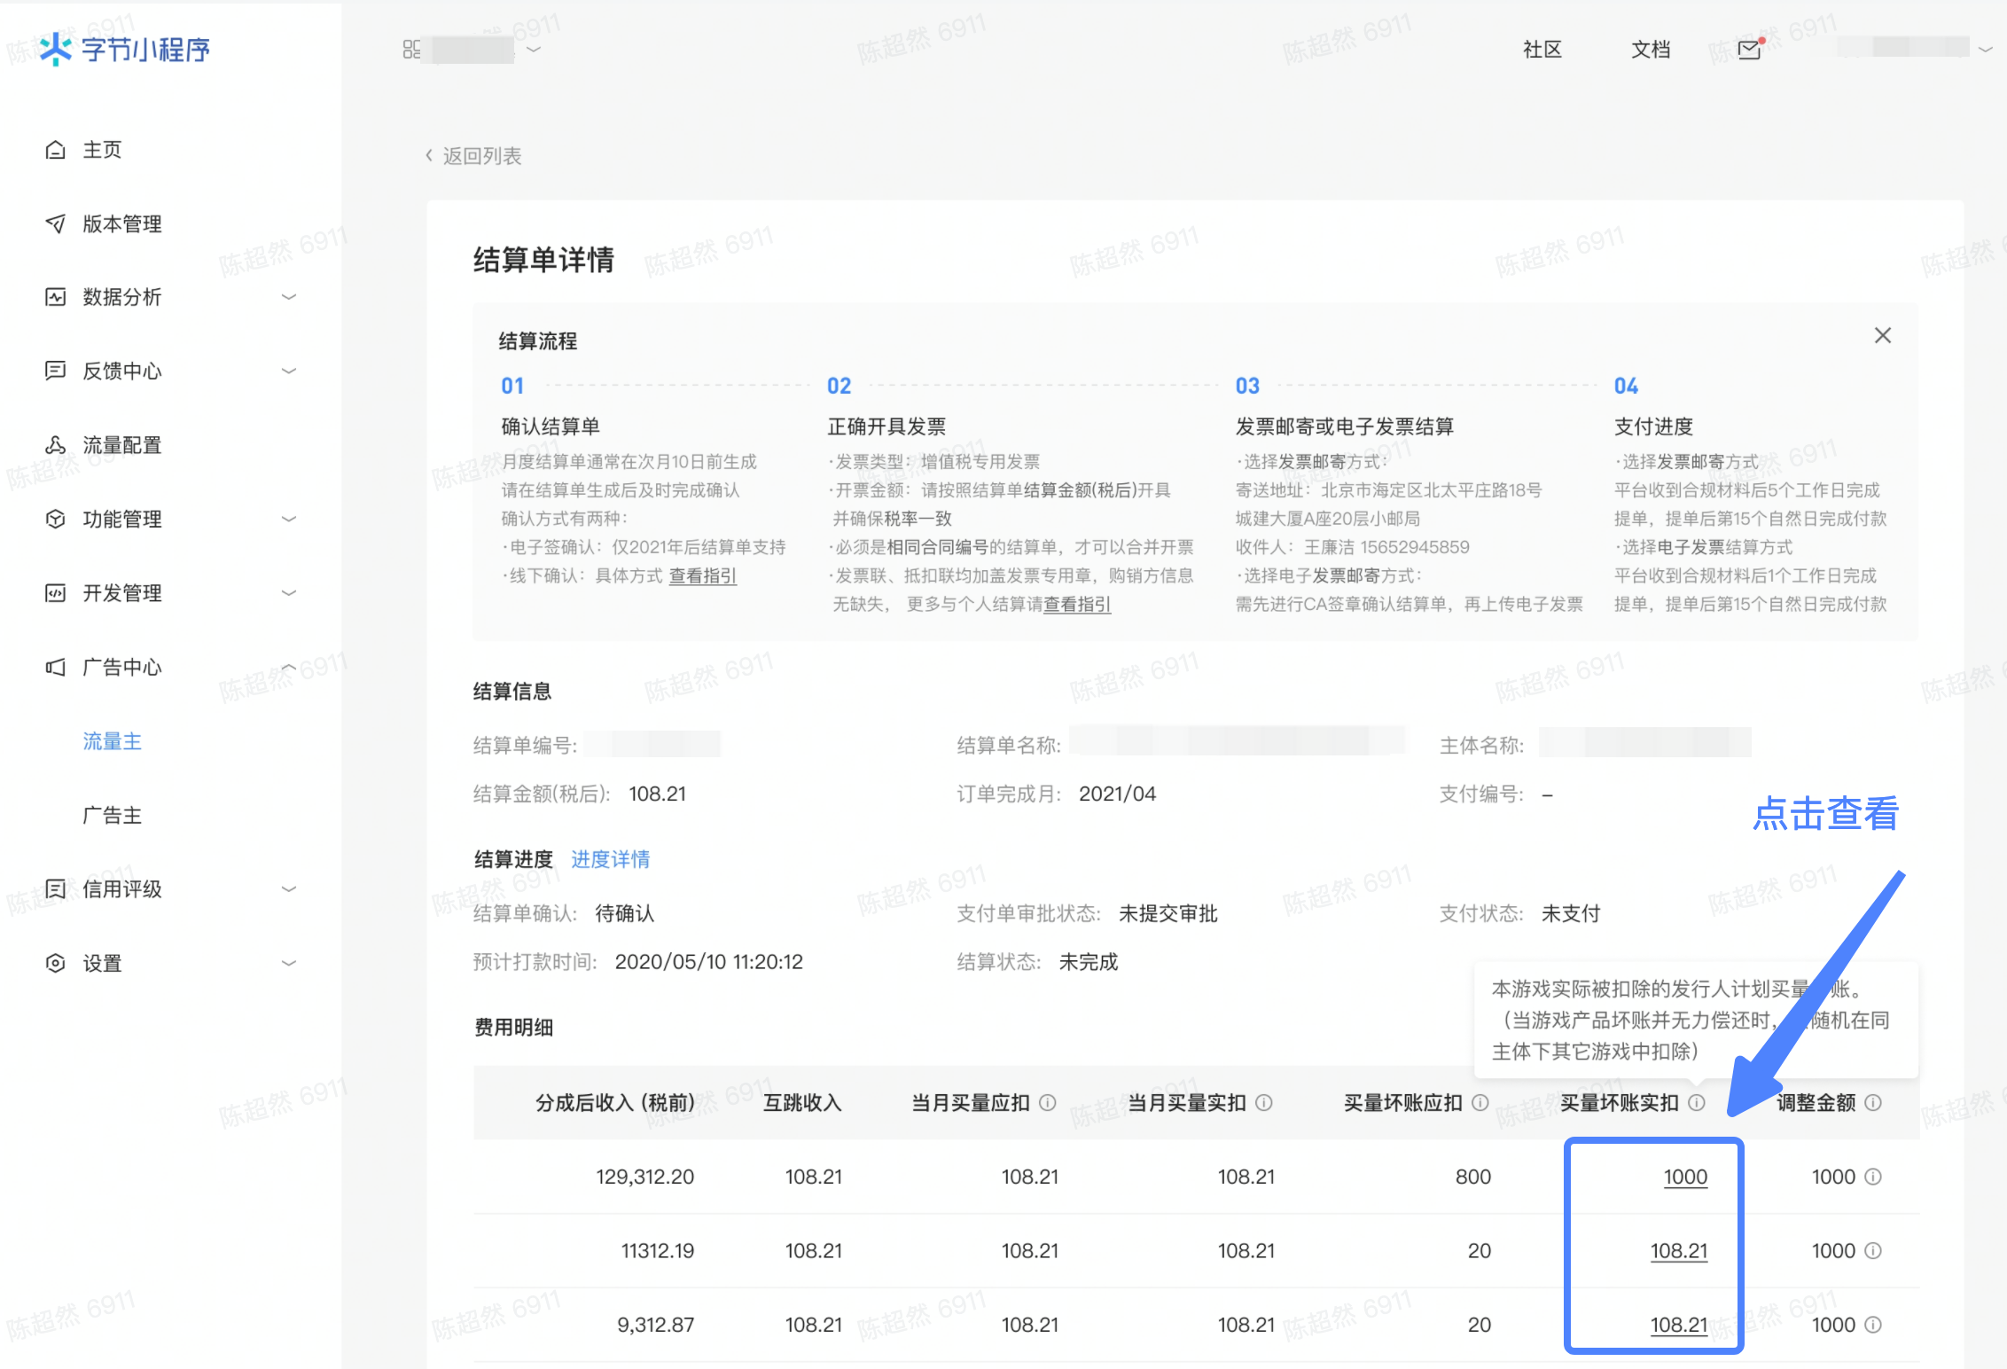Click the 反馈中心 message icon
The image size is (2007, 1369).
click(55, 371)
